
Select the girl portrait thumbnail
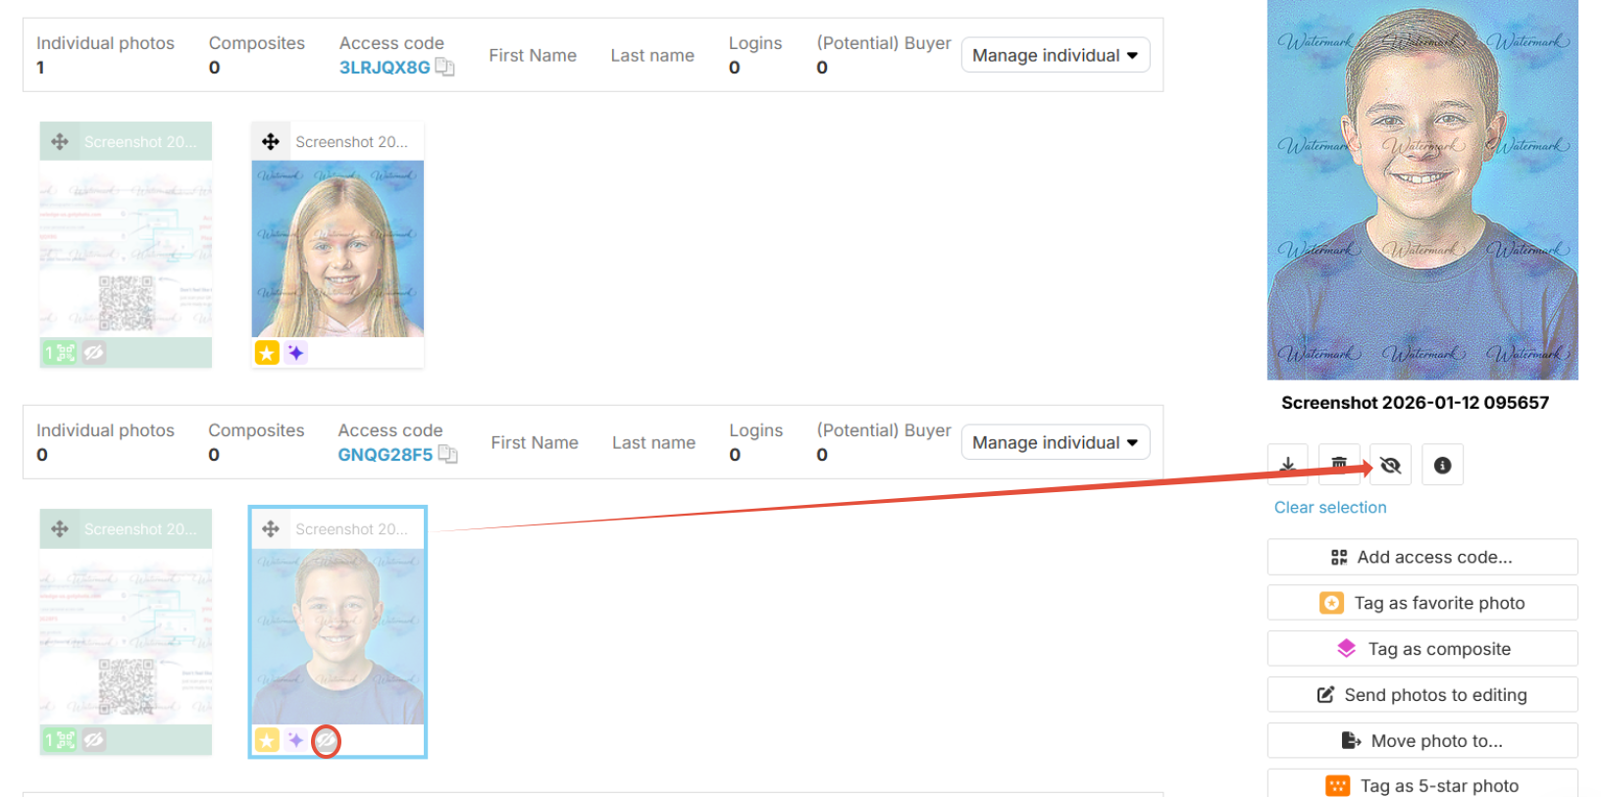point(337,249)
